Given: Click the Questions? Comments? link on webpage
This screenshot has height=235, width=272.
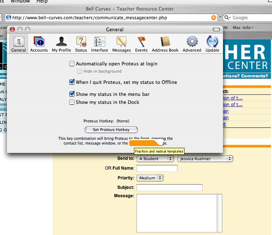Looking at the screenshot, I should (x=245, y=76).
